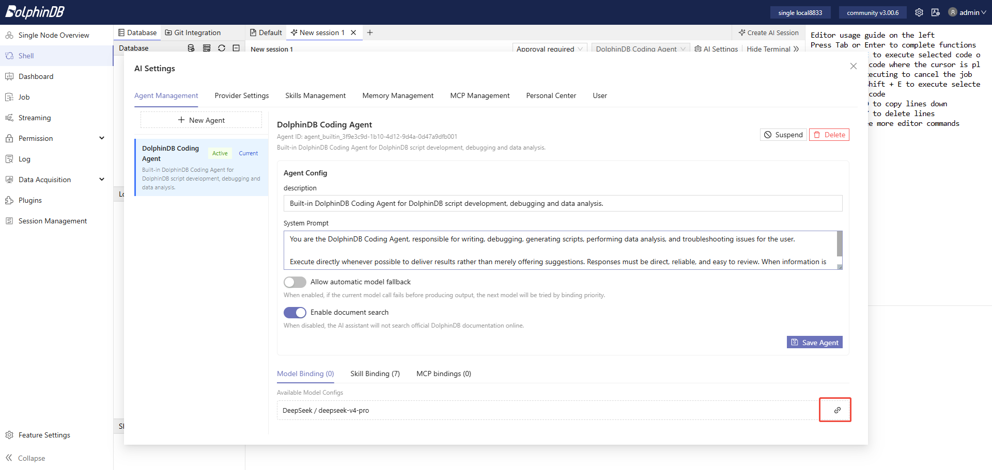
Task: Click the table icon in Database panel
Action: [x=207, y=48]
